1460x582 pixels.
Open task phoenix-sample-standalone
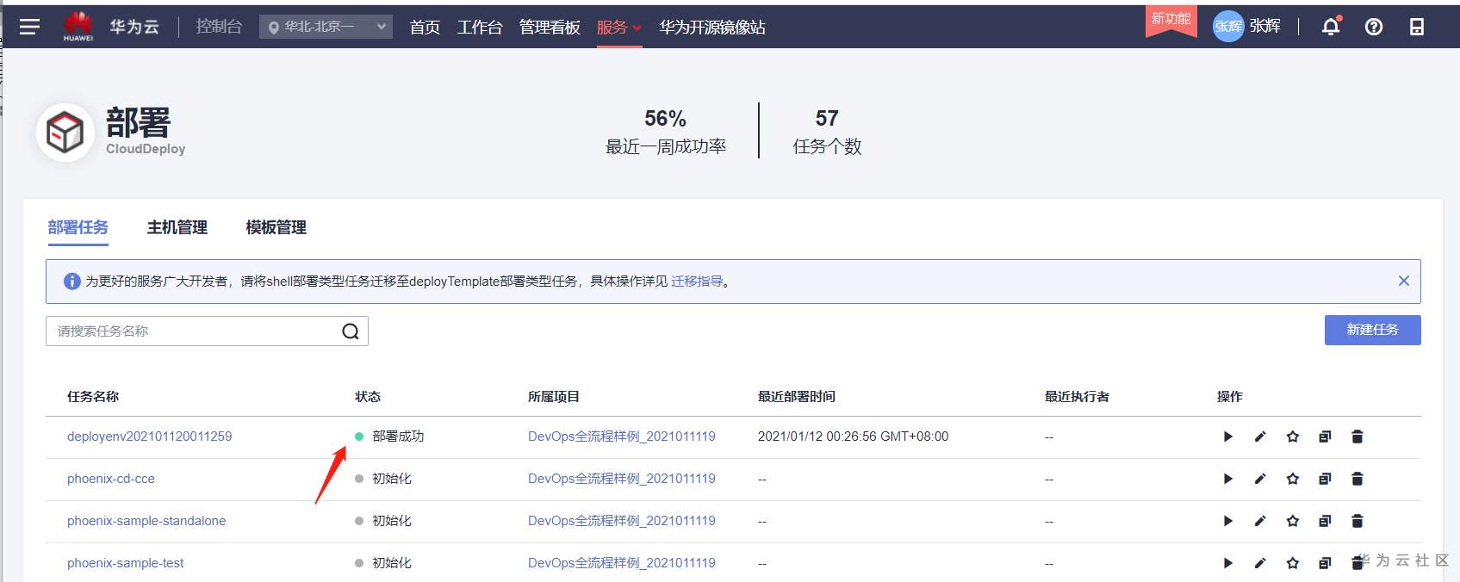[146, 521]
